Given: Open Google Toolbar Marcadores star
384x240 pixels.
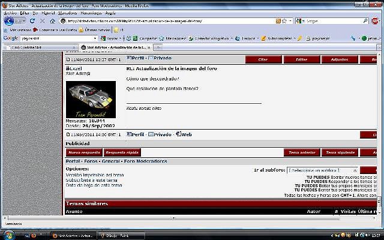Looking at the screenshot, I should 172,38.
